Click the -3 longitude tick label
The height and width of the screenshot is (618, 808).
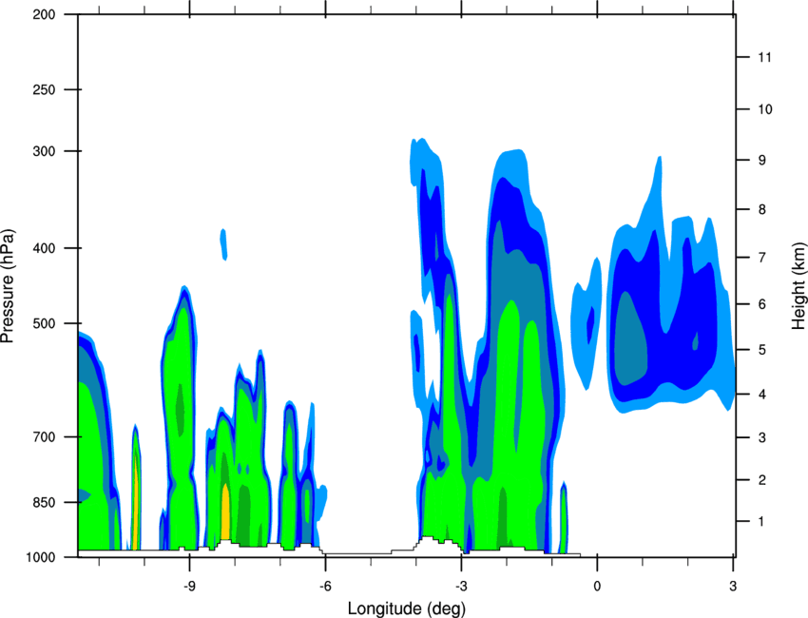pyautogui.click(x=461, y=586)
